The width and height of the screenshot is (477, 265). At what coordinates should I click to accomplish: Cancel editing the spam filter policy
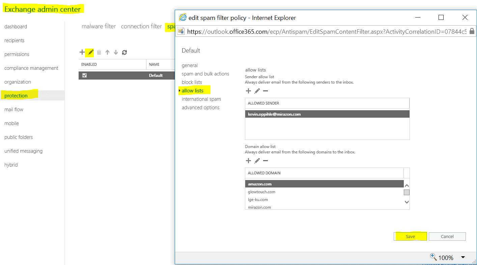447,236
